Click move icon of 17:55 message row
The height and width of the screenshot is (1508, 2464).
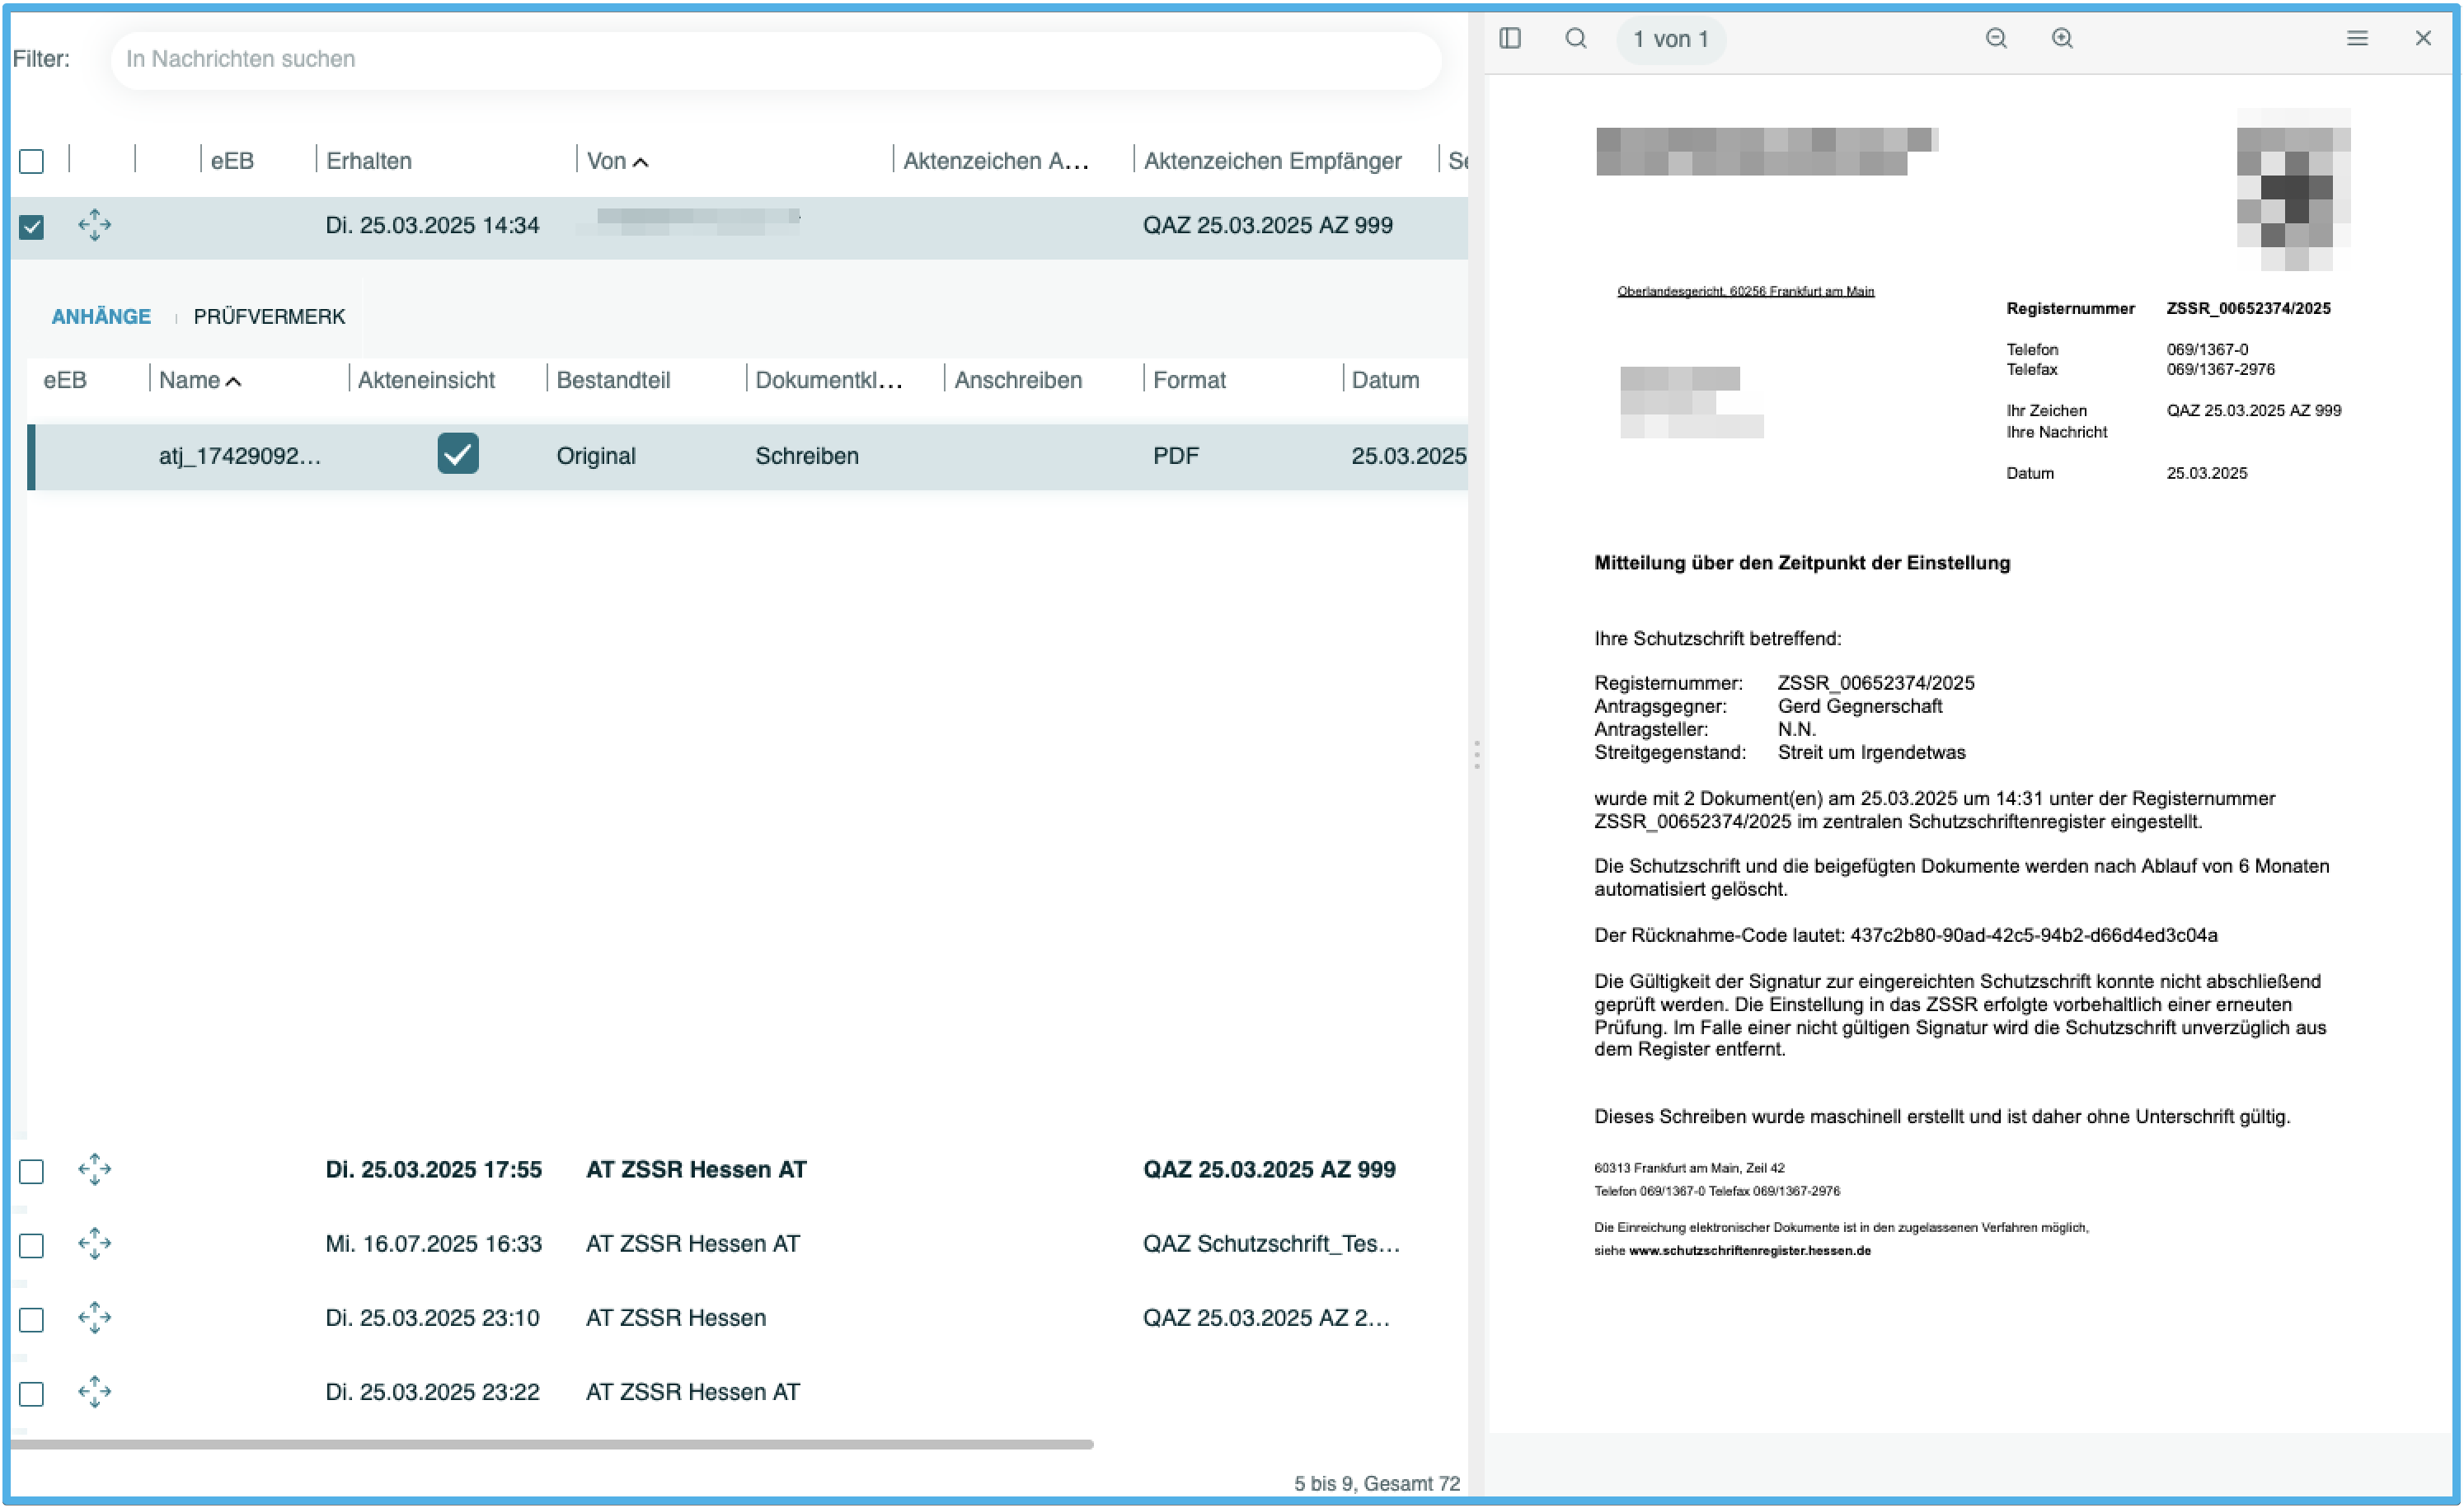tap(95, 1169)
